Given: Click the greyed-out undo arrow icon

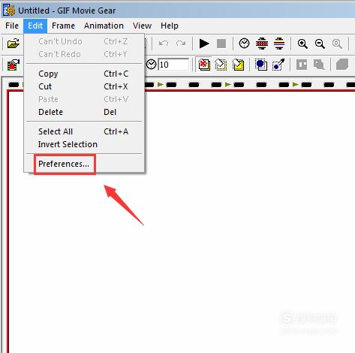Looking at the screenshot, I should point(164,44).
